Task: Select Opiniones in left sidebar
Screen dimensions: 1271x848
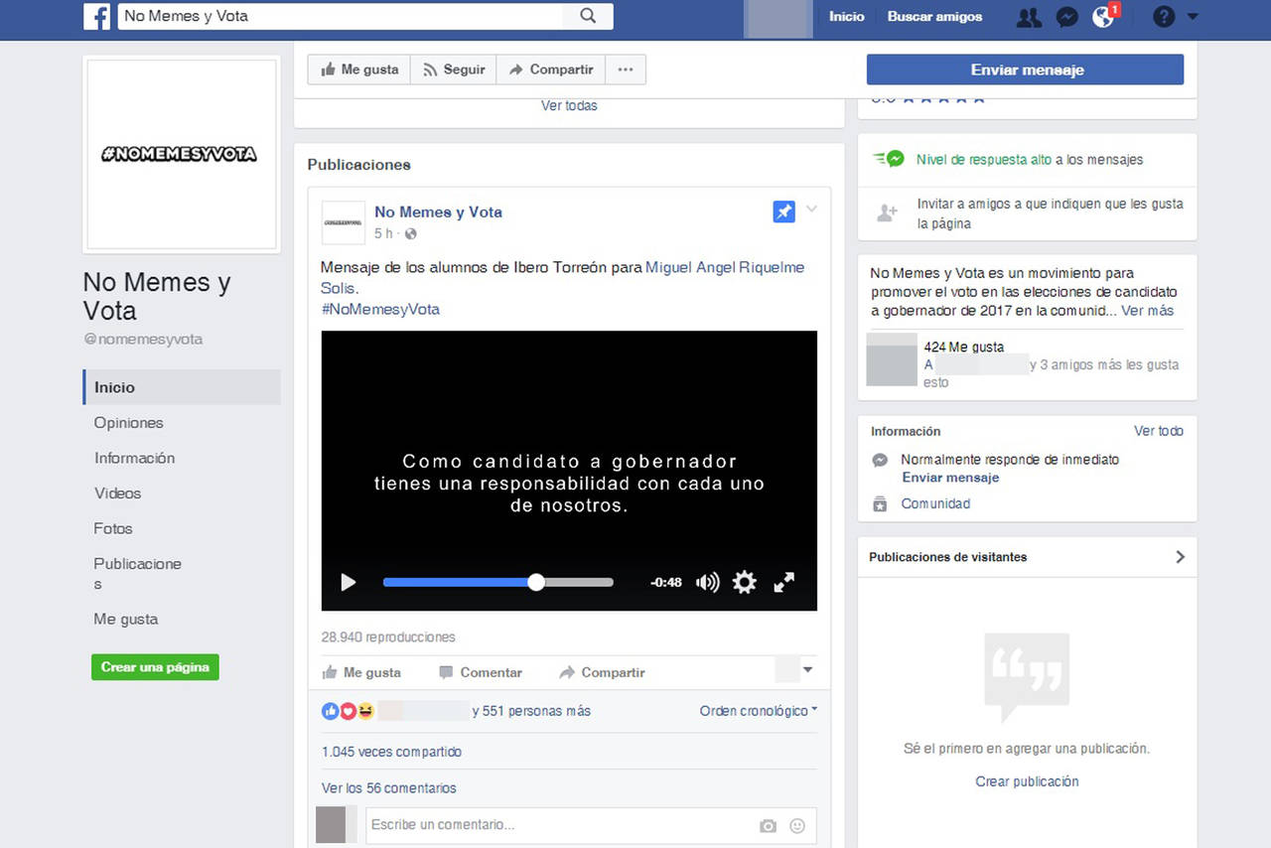Action: tap(128, 423)
